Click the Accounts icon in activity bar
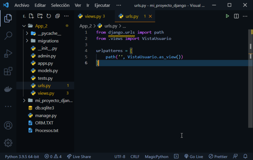Viewport: 253px width, 160px height. tap(8, 125)
